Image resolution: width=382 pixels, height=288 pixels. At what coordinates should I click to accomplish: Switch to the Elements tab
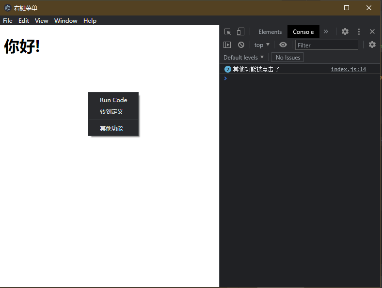click(x=270, y=32)
